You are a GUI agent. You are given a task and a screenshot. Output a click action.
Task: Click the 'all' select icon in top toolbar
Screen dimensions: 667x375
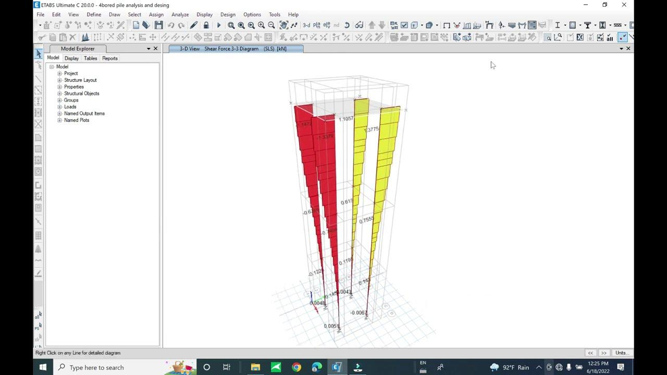(x=610, y=37)
